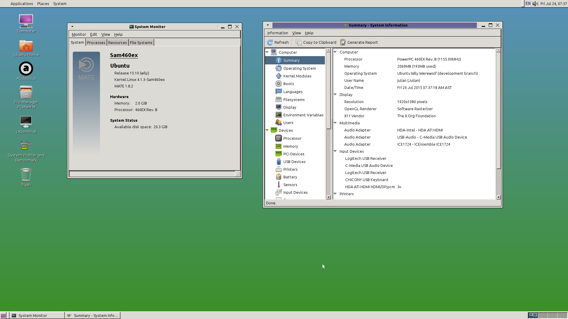Open the Information menu
This screenshot has height=319, width=568.
coord(277,33)
